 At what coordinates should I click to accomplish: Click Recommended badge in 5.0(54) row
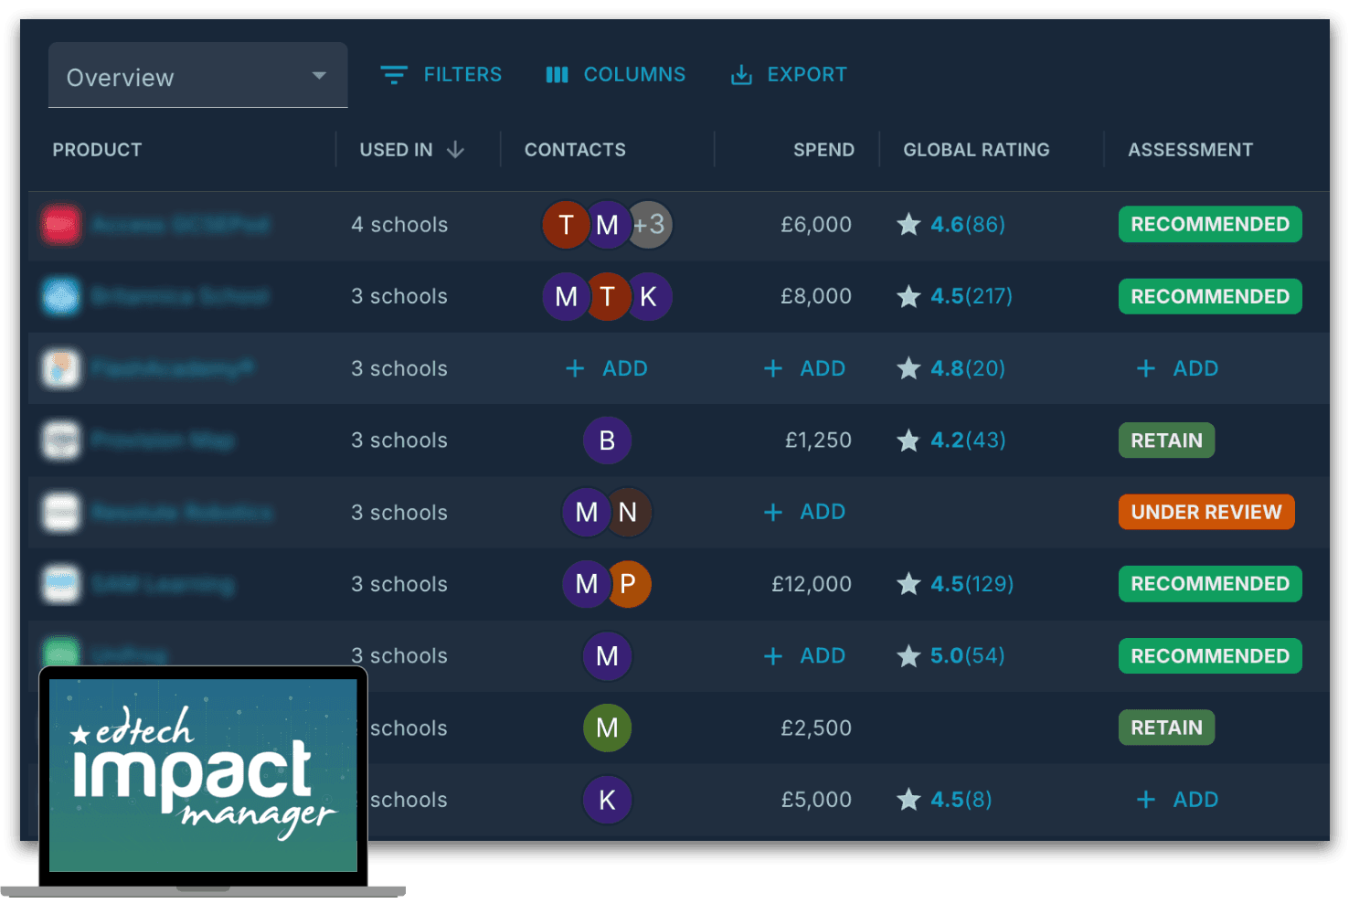click(x=1210, y=656)
